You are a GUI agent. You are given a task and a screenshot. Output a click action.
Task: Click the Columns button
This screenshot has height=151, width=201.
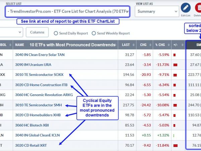click(x=37, y=32)
